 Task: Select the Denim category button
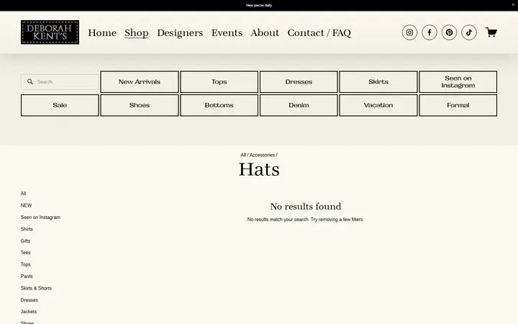tap(299, 105)
